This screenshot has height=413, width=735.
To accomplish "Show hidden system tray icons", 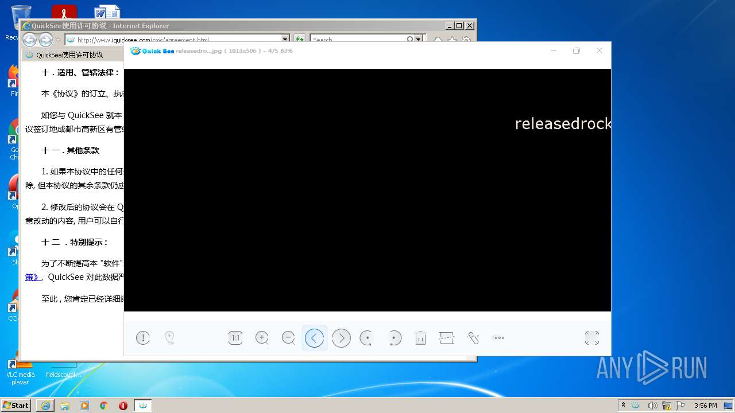I will [623, 405].
